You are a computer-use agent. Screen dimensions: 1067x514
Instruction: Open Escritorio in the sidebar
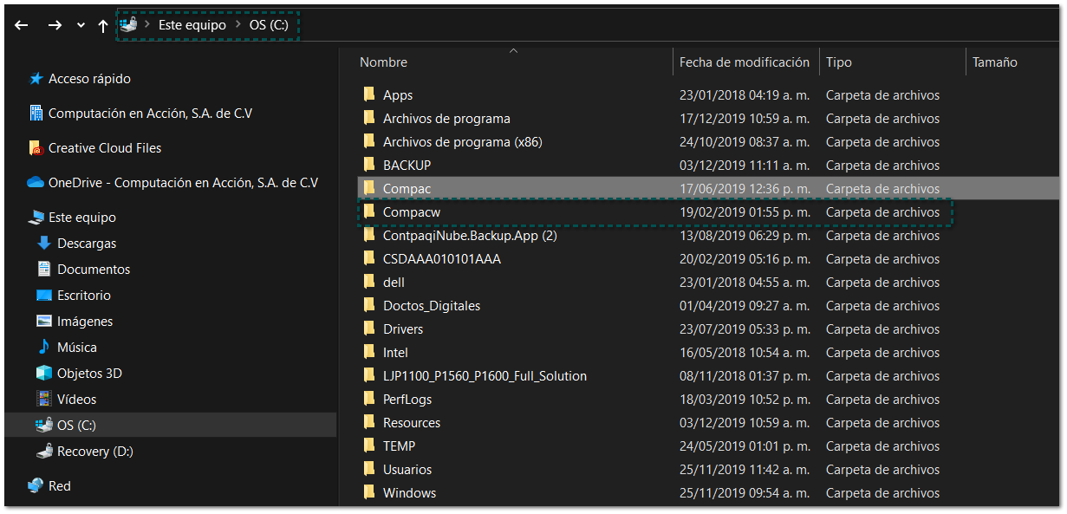click(x=84, y=296)
